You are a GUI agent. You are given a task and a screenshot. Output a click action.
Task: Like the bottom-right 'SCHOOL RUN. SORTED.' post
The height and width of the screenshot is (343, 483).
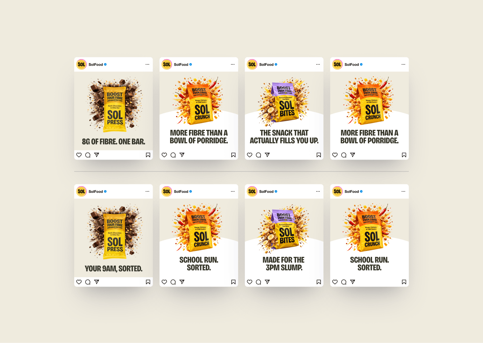[335, 282]
